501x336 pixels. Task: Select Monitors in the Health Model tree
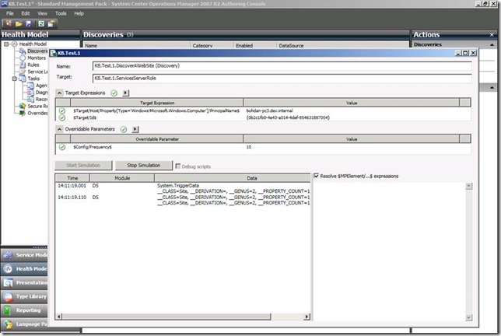coord(36,58)
